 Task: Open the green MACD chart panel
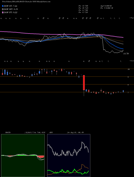tap(23, 156)
